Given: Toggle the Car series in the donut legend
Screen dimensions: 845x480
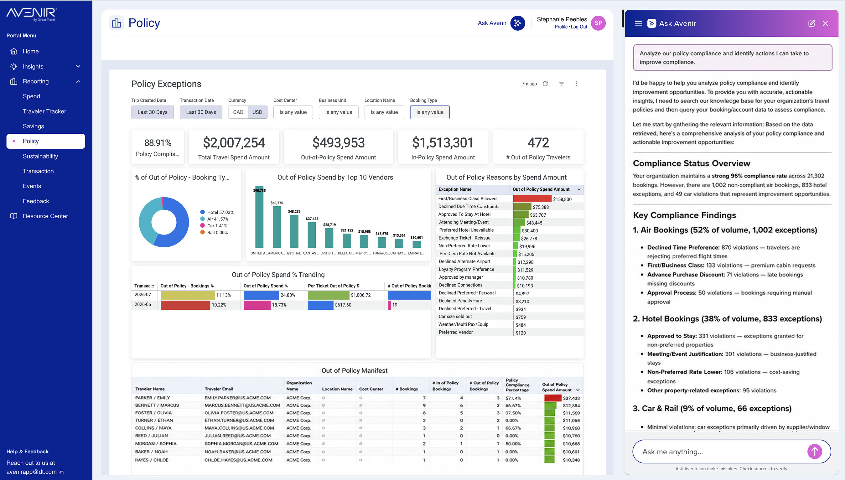Looking at the screenshot, I should pyautogui.click(x=214, y=226).
